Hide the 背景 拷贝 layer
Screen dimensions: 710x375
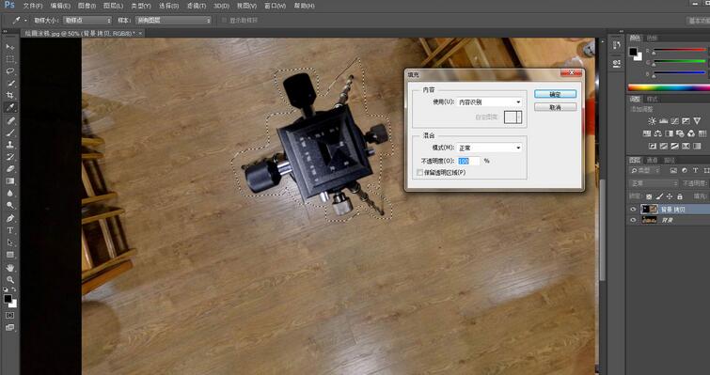coord(633,210)
